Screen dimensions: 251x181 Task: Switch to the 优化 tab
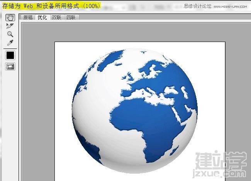42,17
